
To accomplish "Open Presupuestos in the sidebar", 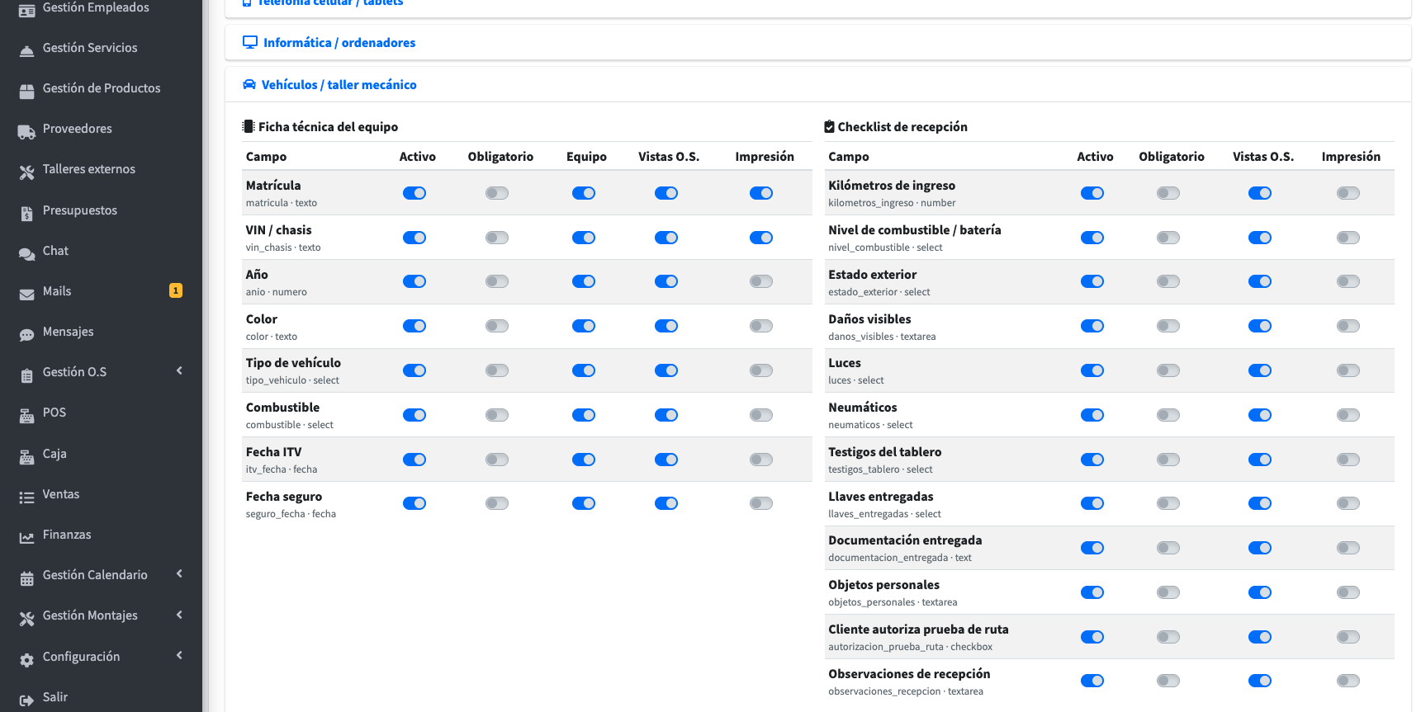I will pyautogui.click(x=80, y=210).
